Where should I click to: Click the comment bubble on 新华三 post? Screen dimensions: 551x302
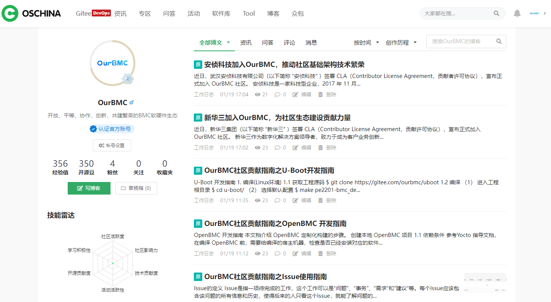[x=278, y=148]
